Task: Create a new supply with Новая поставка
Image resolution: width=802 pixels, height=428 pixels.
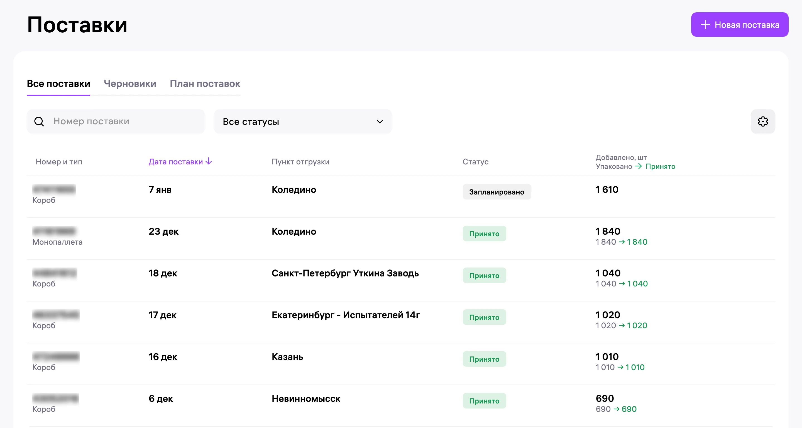Action: click(x=739, y=25)
